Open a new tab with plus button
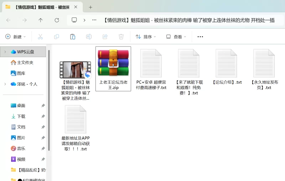The width and height of the screenshot is (285, 181). (90, 7)
